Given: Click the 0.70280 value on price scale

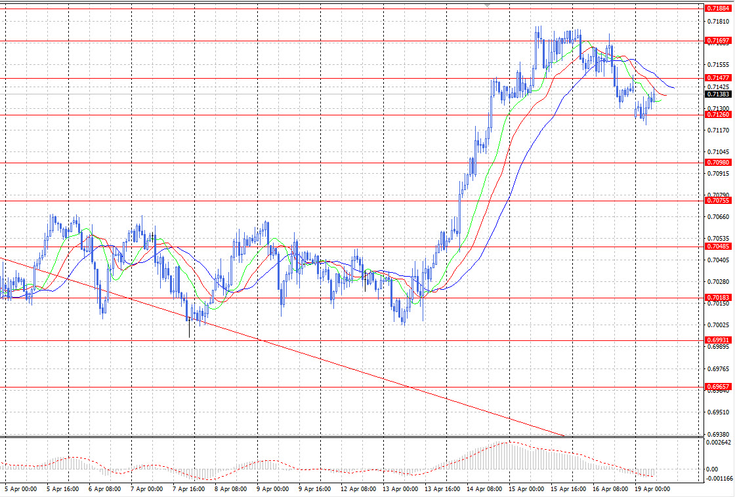Looking at the screenshot, I should pyautogui.click(x=718, y=282).
